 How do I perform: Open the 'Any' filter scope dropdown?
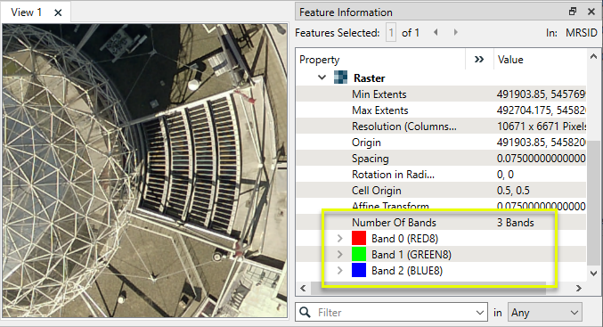[544, 313]
